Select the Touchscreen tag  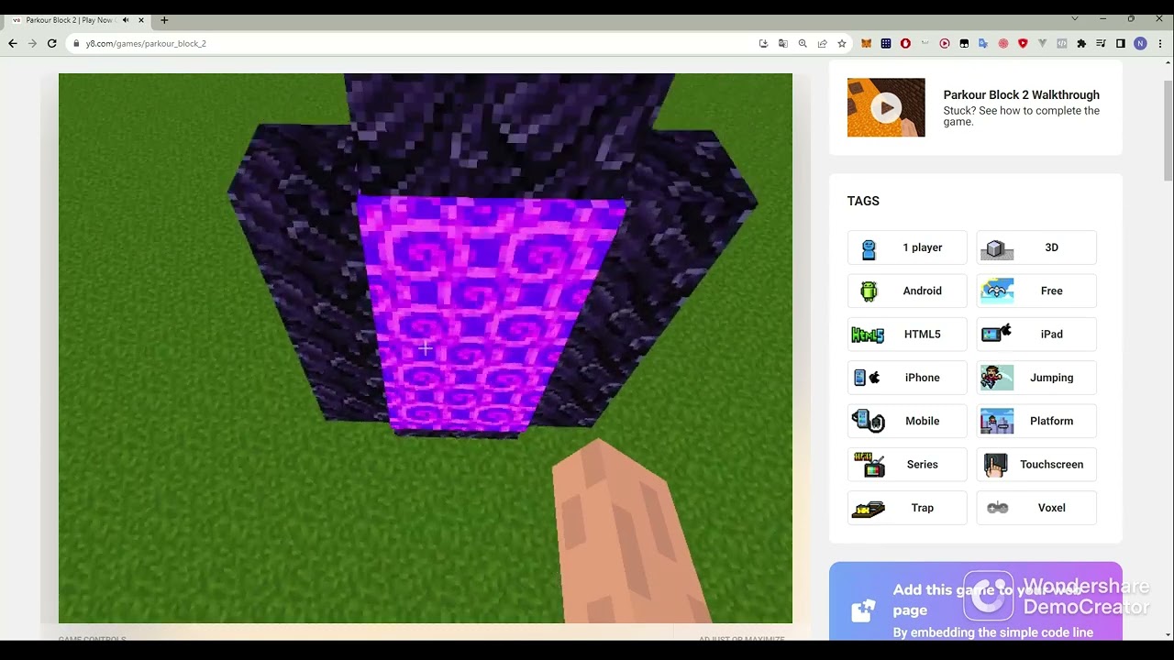[x=1036, y=464]
